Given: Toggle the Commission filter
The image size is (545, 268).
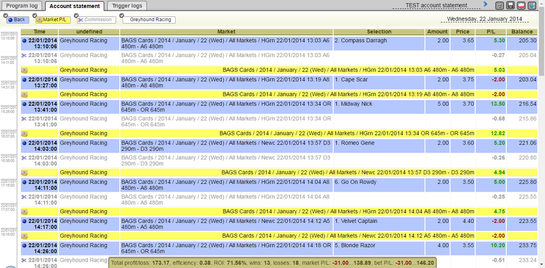Looking at the screenshot, I should click(96, 20).
